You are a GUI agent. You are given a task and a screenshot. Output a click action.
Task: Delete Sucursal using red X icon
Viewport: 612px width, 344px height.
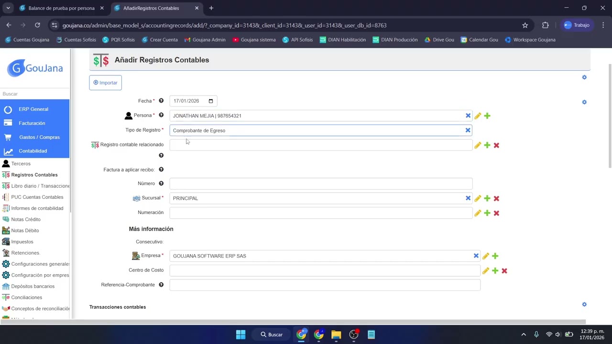[x=496, y=198]
